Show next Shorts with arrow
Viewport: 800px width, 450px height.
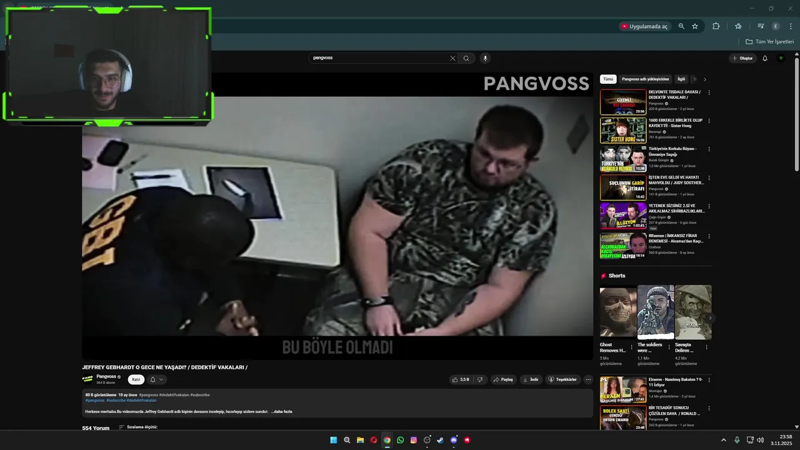tap(710, 318)
